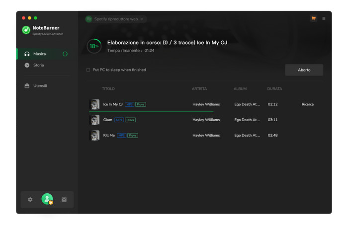Click the MP3 badge on Ice In My OJ
The height and width of the screenshot is (235, 348).
[x=129, y=104]
